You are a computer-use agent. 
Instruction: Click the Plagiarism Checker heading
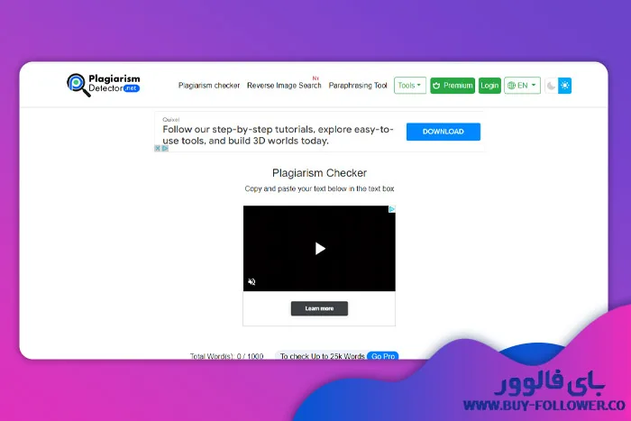point(319,173)
